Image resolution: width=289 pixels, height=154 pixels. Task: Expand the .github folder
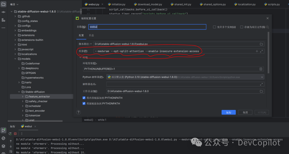tap(15, 16)
